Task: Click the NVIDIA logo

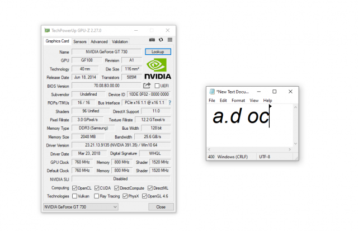Action: 158,69
